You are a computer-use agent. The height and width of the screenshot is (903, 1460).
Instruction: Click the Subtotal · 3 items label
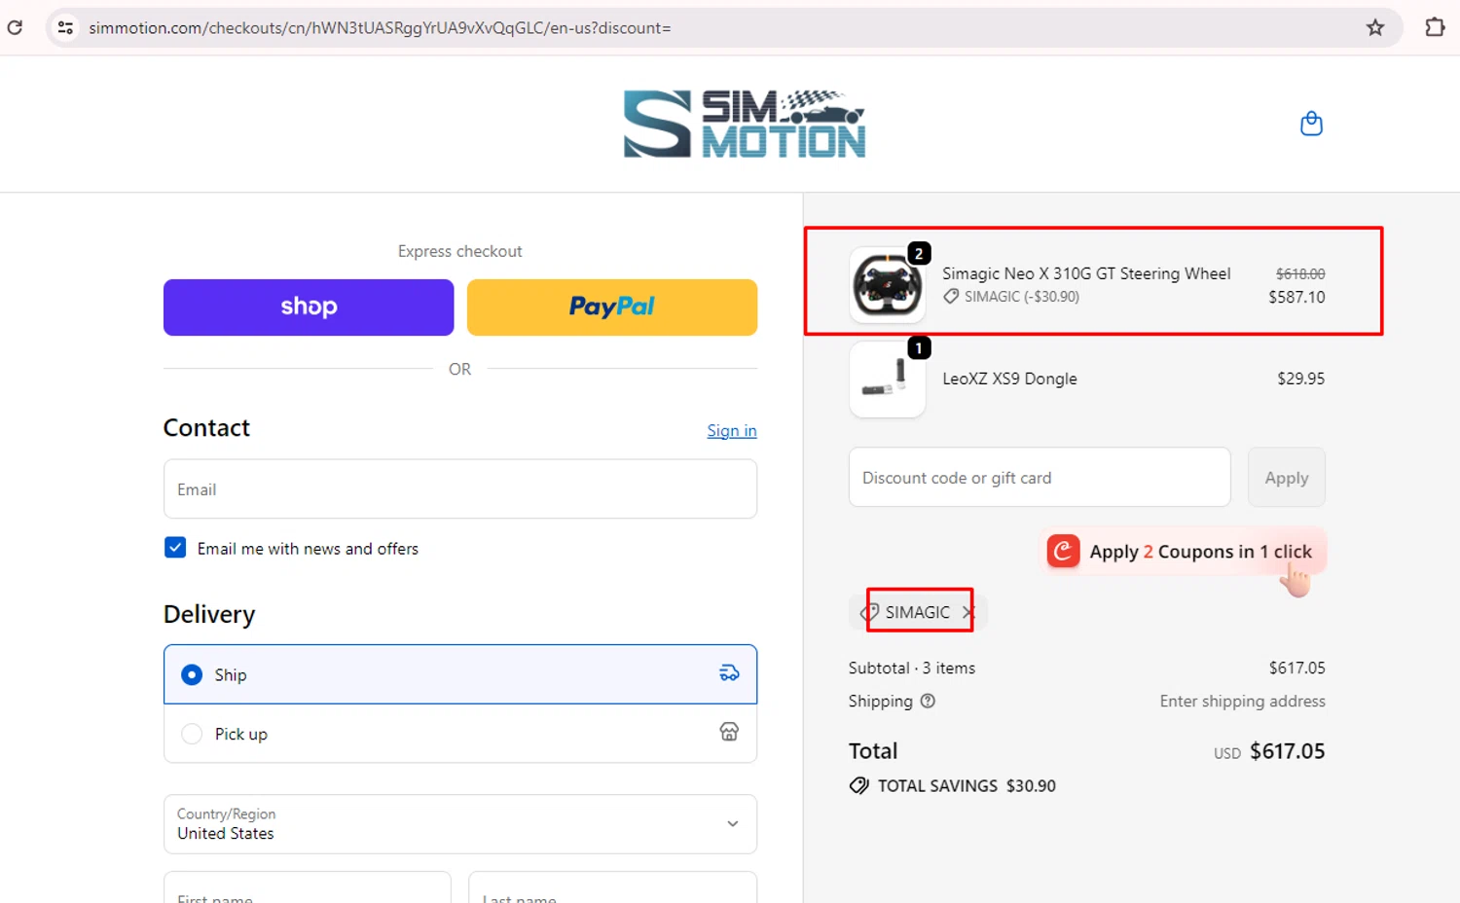[911, 668]
